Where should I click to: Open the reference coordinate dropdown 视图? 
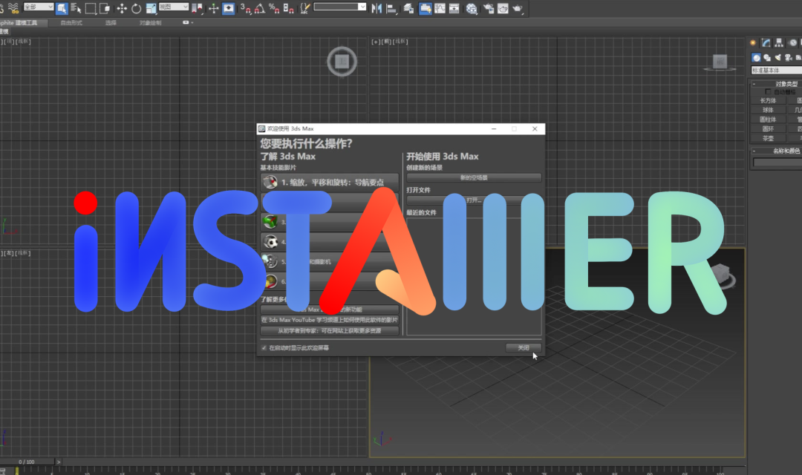[174, 7]
